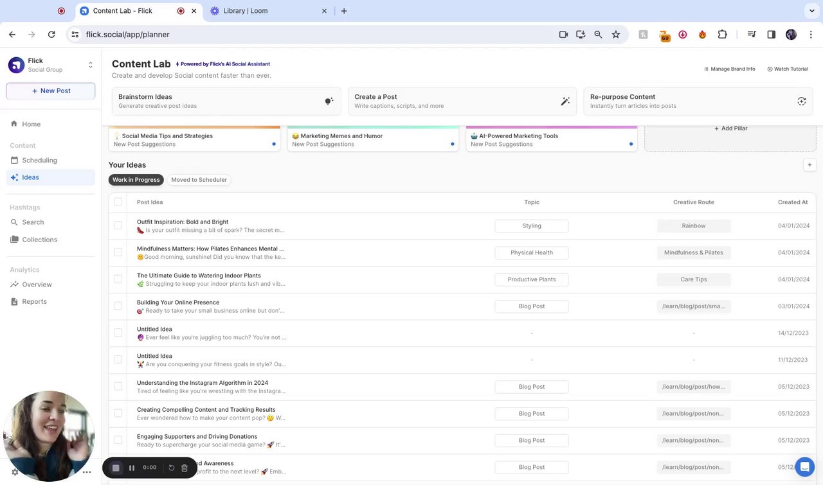Check the 14/12/2023 Untitled Idea checkbox
Viewport: 823px width, 485px height.
[x=118, y=333]
